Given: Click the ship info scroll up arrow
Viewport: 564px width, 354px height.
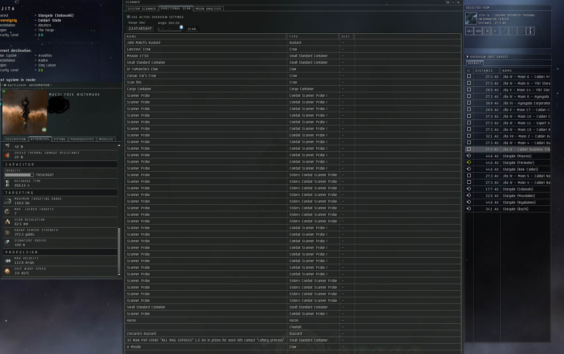Looking at the screenshot, I should 119,145.
